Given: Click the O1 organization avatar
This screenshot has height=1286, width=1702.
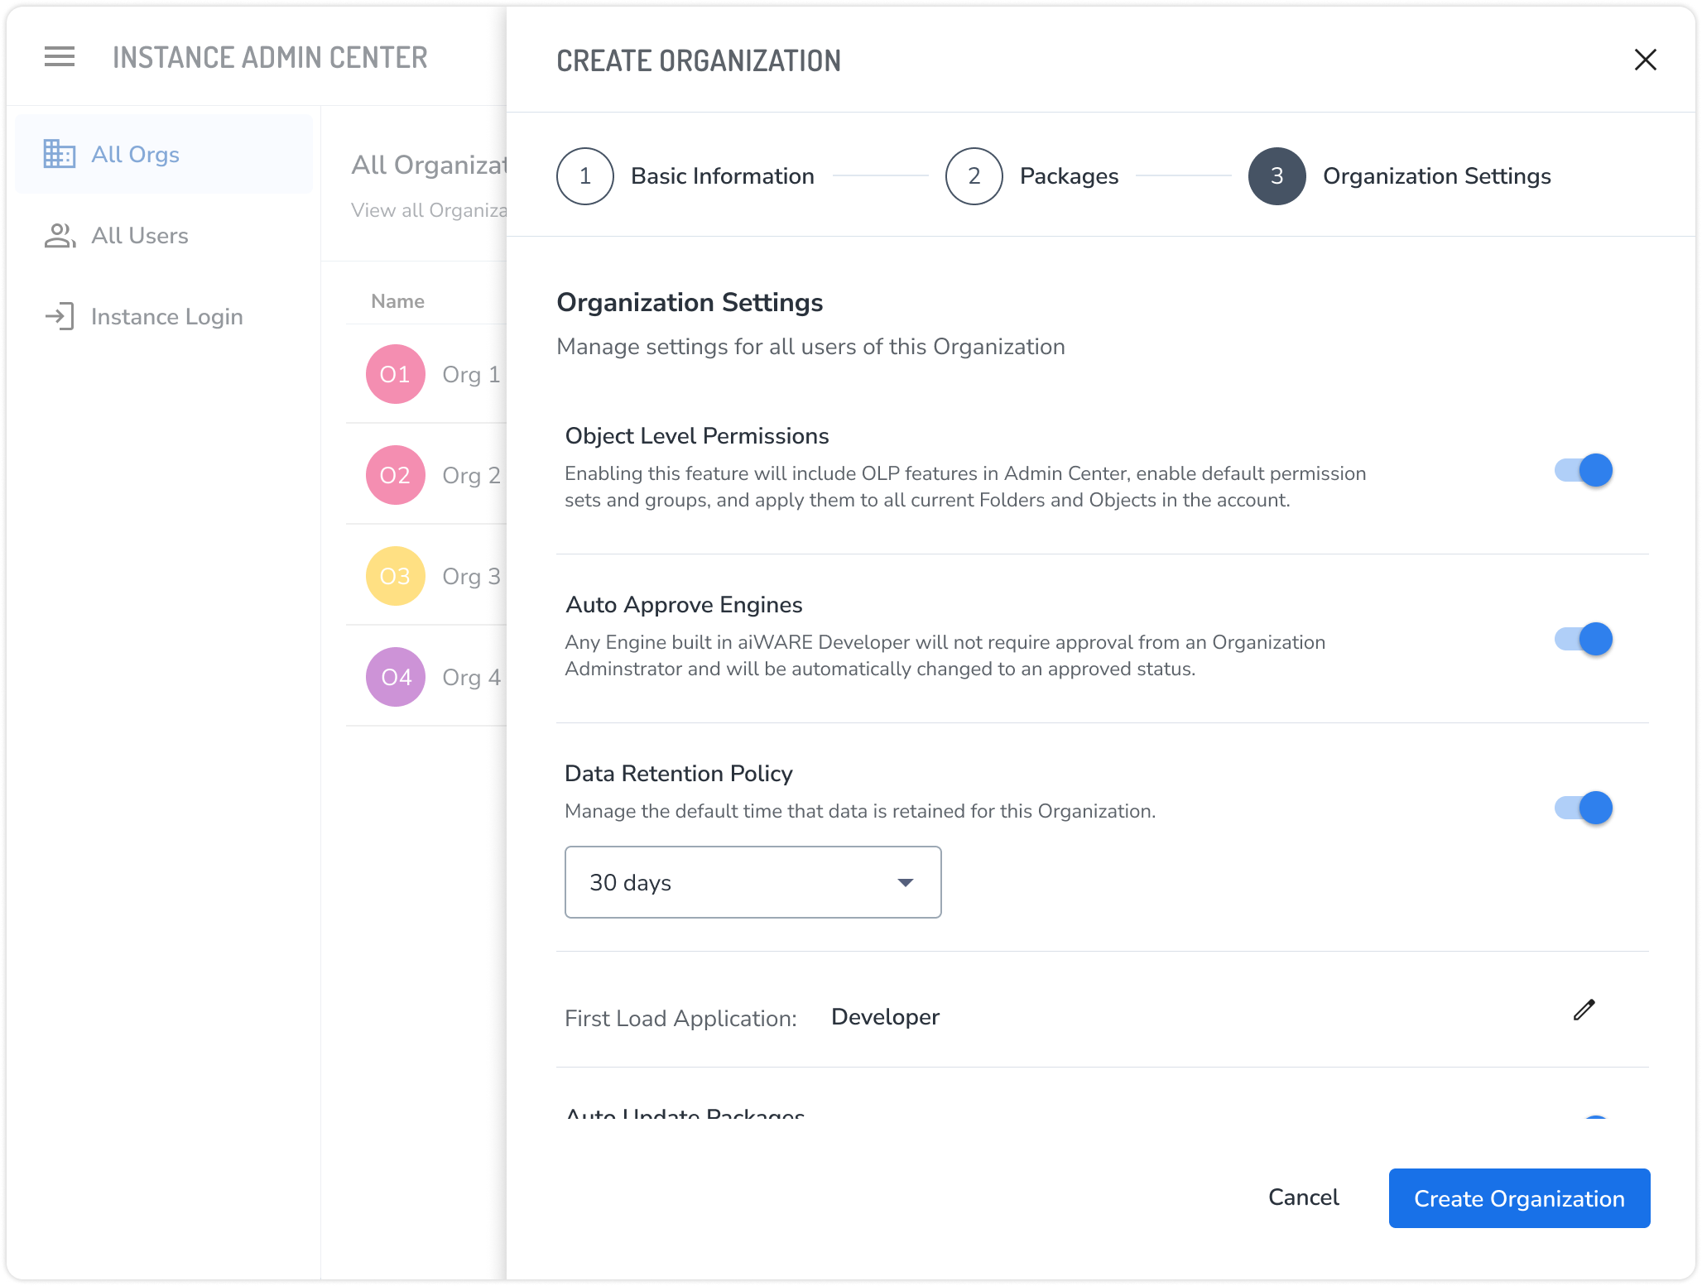Looking at the screenshot, I should click(396, 374).
